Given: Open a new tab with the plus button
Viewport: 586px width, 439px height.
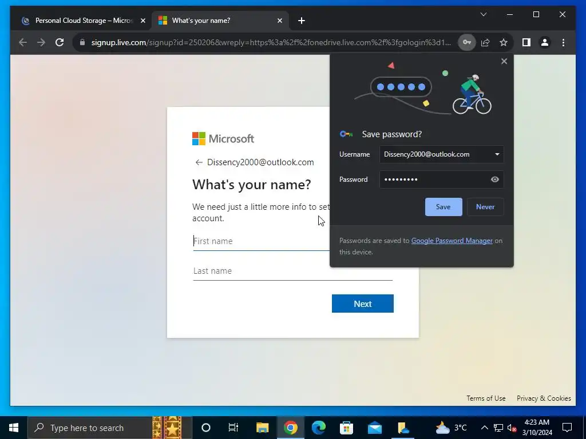Looking at the screenshot, I should 302,21.
